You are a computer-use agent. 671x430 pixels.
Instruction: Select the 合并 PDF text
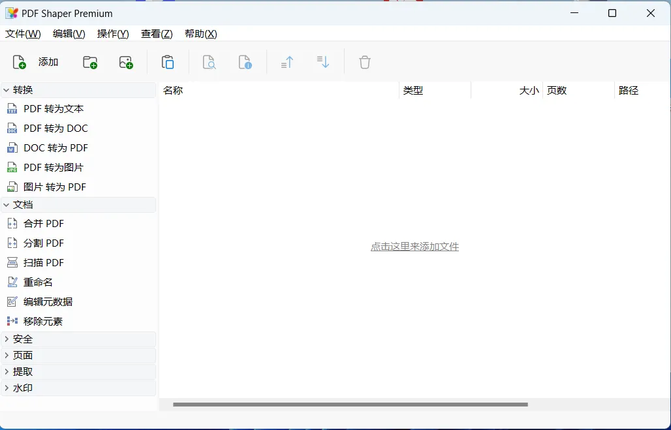click(x=44, y=223)
